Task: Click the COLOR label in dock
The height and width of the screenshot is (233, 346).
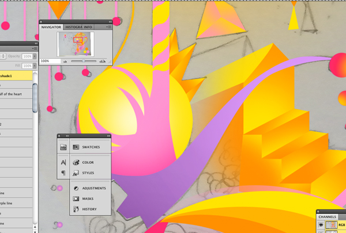Action: click(x=88, y=162)
